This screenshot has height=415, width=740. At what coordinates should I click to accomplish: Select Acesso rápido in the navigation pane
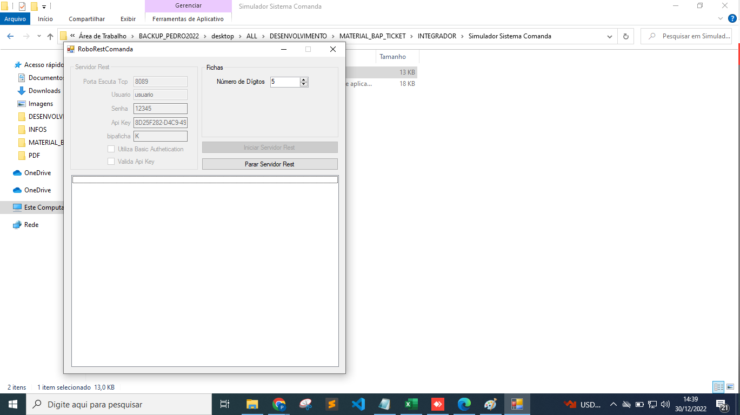pyautogui.click(x=44, y=65)
